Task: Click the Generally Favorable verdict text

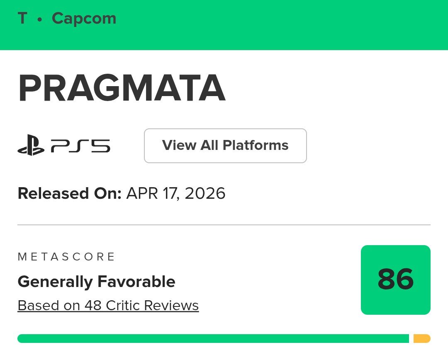Action: pyautogui.click(x=96, y=282)
